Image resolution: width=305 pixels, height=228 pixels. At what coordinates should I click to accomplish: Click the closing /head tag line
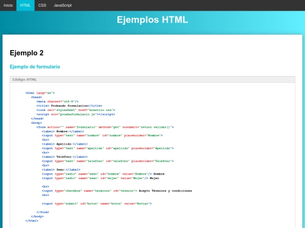click(37, 118)
